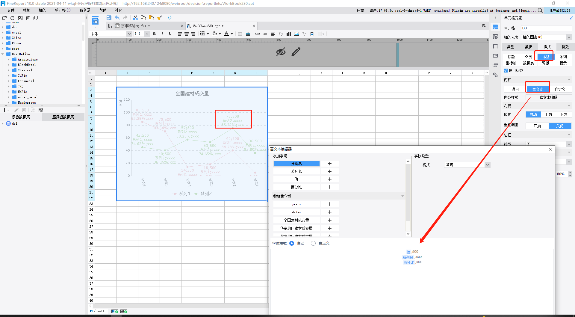Uncheck the 使用标签 checkbox
The height and width of the screenshot is (317, 575).
click(506, 71)
